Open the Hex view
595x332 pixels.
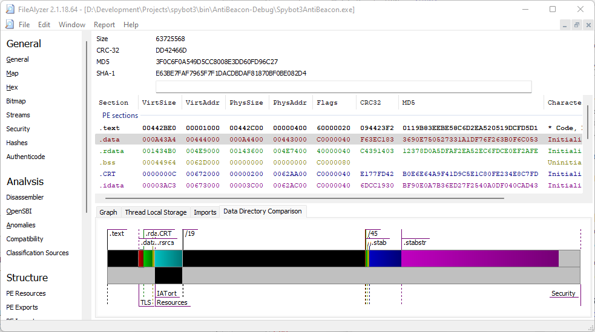click(x=12, y=87)
